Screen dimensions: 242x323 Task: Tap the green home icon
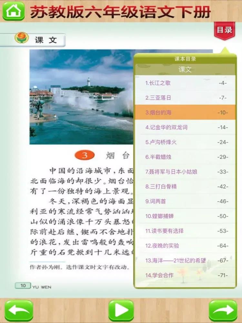click(14, 11)
